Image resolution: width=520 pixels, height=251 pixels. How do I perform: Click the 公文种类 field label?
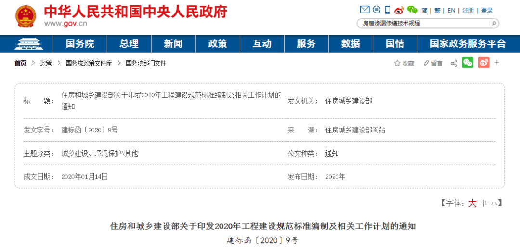(303, 153)
